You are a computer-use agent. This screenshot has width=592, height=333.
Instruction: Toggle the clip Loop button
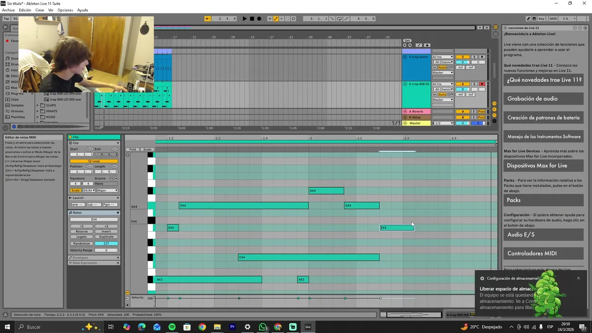pyautogui.click(x=94, y=161)
